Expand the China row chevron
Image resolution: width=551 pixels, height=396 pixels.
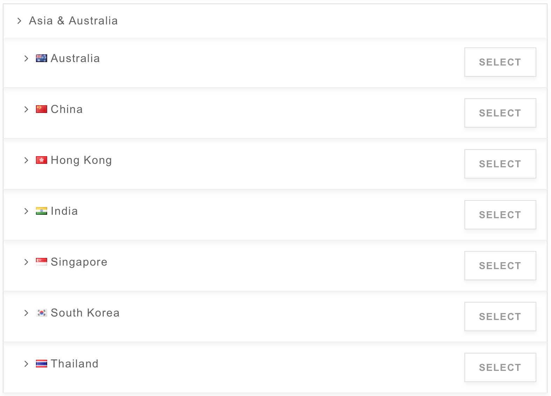(26, 109)
